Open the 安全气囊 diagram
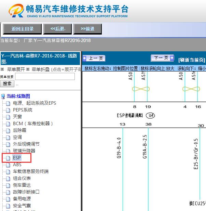 point(22,206)
